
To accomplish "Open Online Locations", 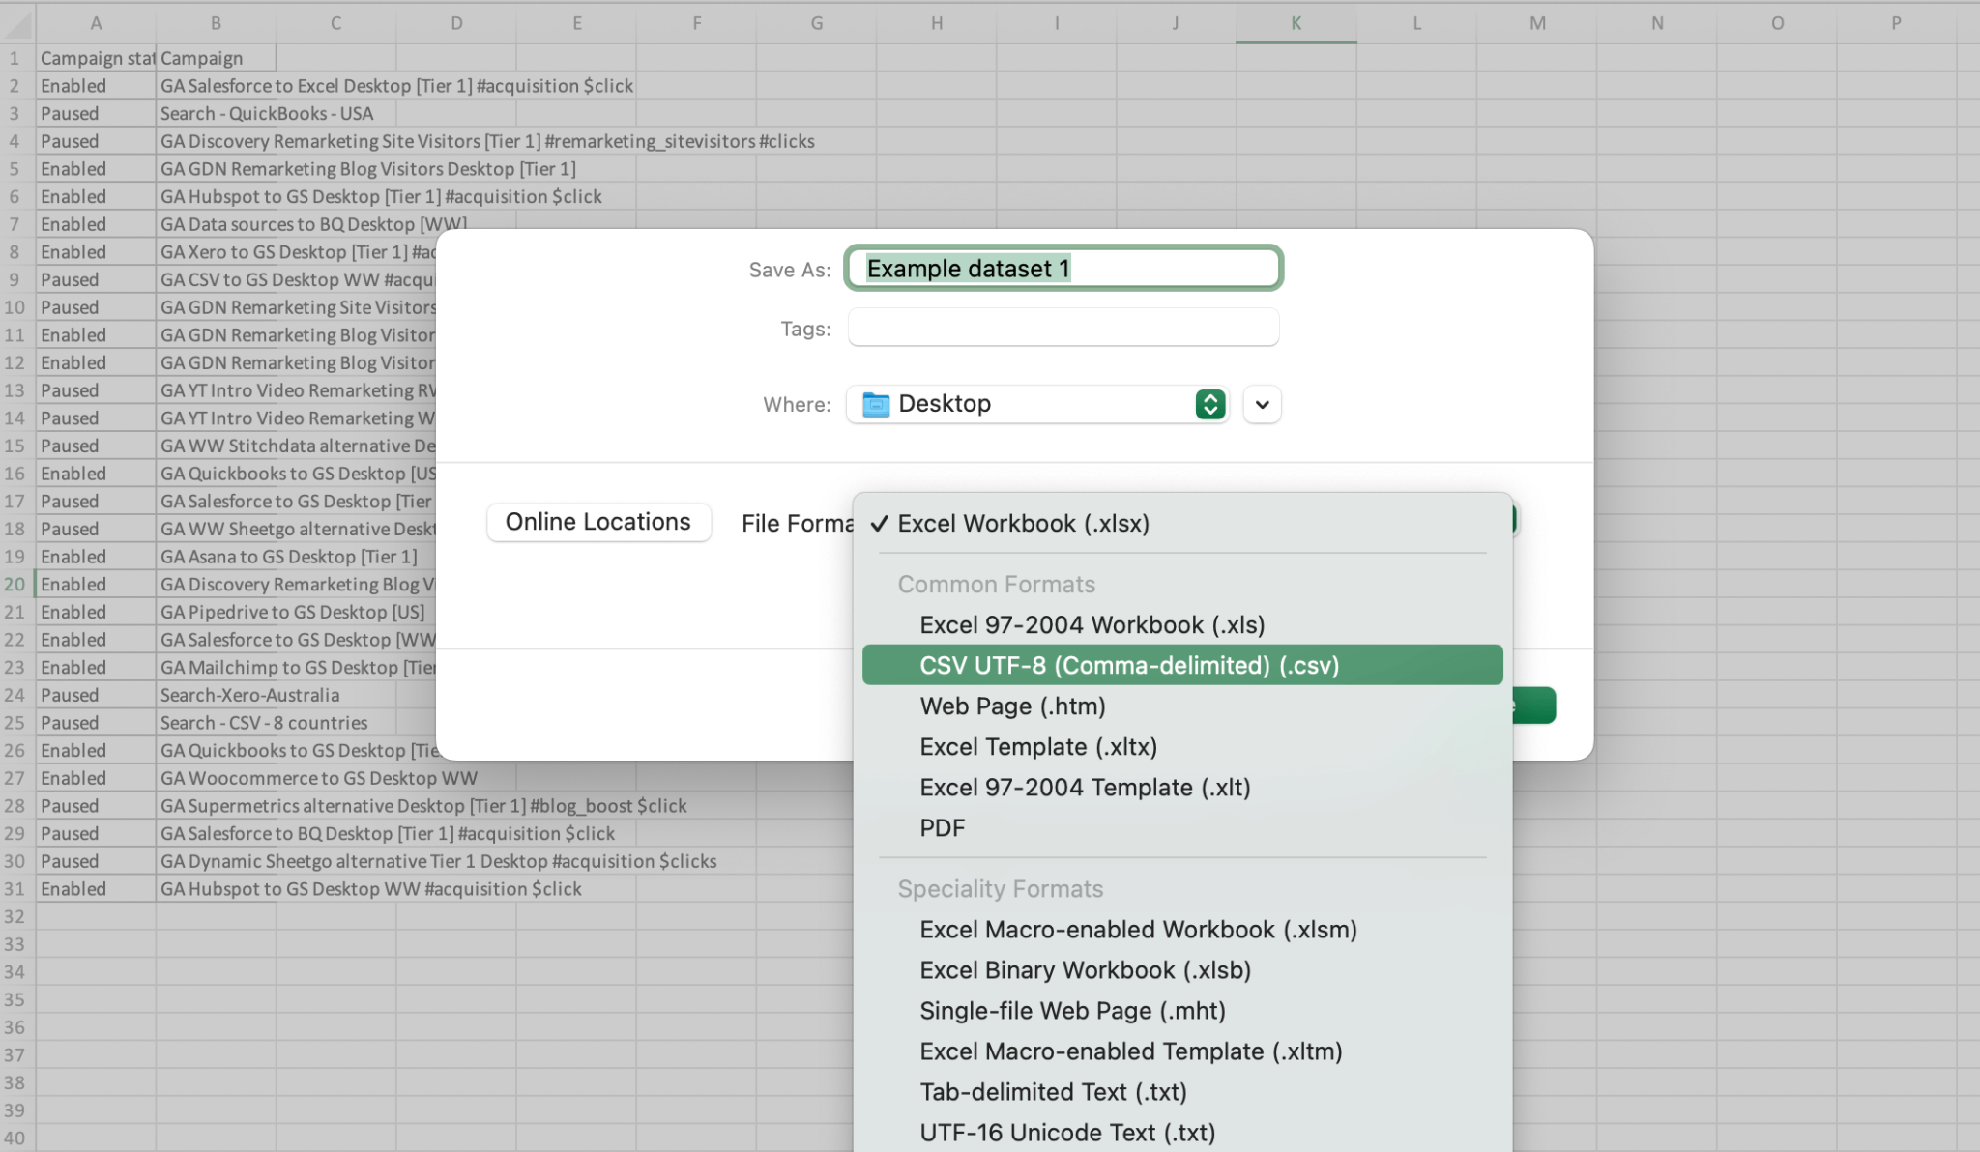I will pyautogui.click(x=598, y=522).
